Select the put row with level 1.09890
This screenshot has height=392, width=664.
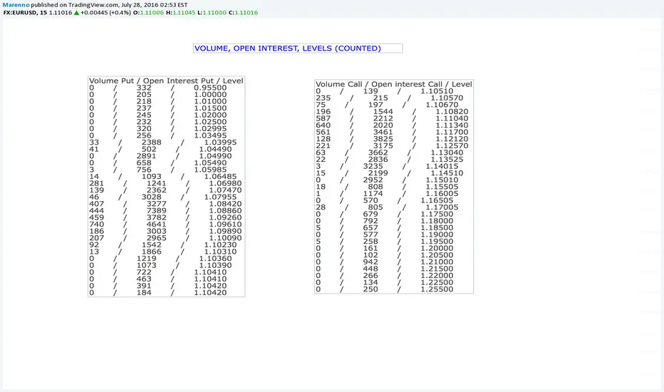tap(165, 232)
